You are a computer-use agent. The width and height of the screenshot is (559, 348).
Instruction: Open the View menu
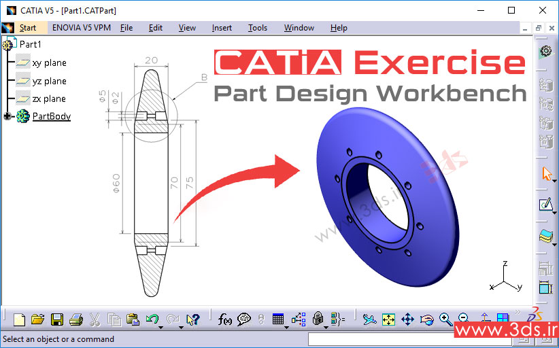187,28
